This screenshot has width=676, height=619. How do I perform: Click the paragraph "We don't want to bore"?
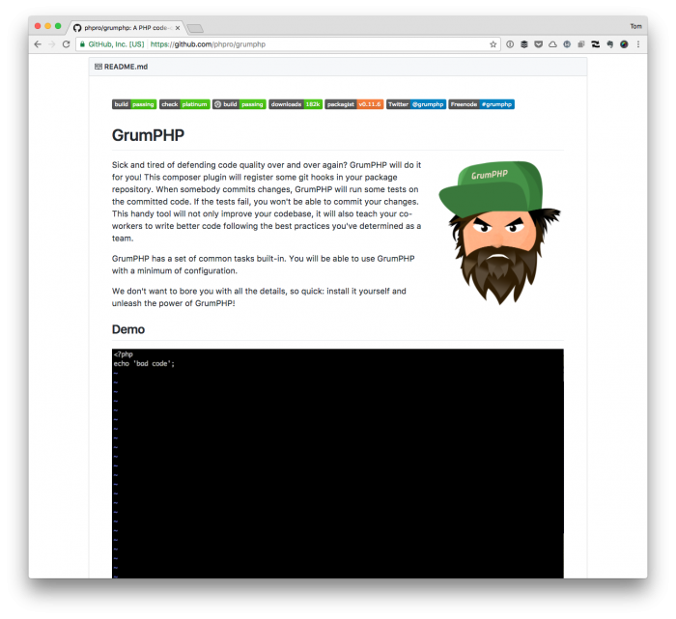259,297
